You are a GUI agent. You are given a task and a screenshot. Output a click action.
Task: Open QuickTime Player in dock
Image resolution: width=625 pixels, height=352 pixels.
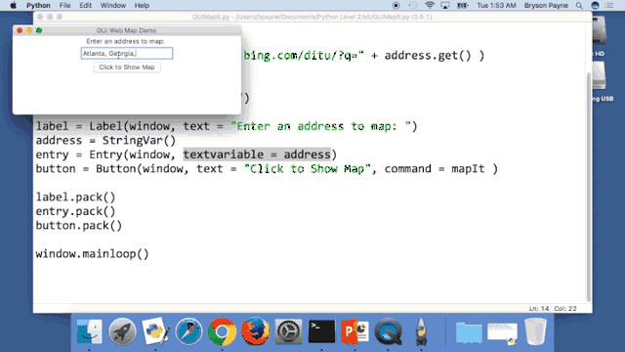click(389, 331)
